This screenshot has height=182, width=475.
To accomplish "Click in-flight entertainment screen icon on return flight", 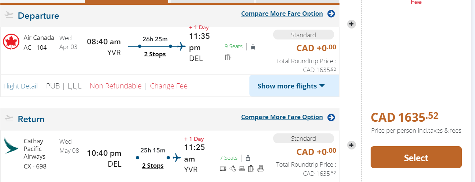I will tap(223, 168).
